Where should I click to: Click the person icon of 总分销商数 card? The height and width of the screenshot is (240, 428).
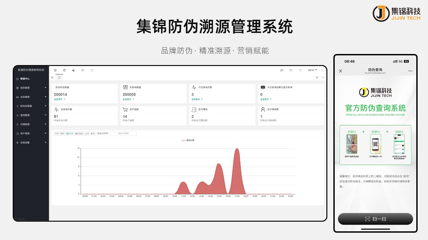pos(263,109)
